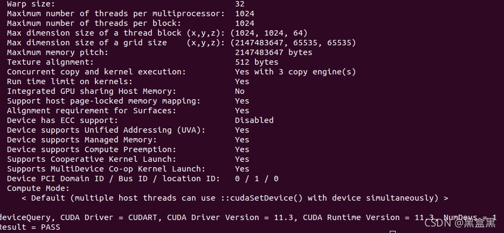The height and width of the screenshot is (233, 504).
Task: Click the PCI '0 / 1 / 0' value
Action: (x=257, y=179)
